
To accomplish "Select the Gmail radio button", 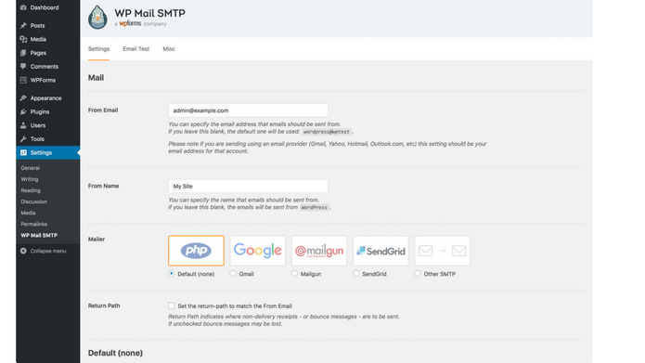I will point(233,273).
